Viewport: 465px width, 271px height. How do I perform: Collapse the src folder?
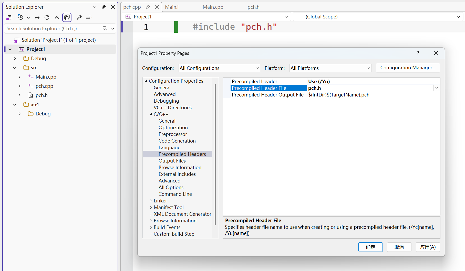pyautogui.click(x=15, y=68)
